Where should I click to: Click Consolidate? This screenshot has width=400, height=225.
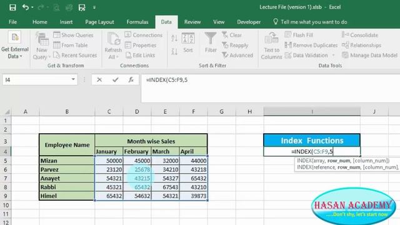point(360,35)
